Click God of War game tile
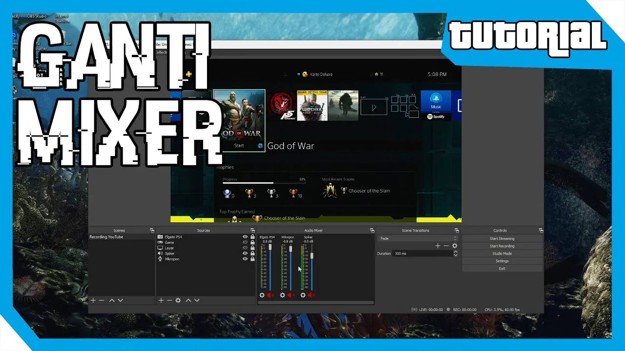625x351 pixels. pos(239,120)
